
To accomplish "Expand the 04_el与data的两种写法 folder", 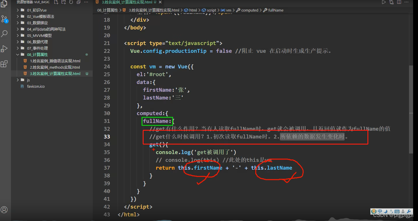I will click(52, 29).
